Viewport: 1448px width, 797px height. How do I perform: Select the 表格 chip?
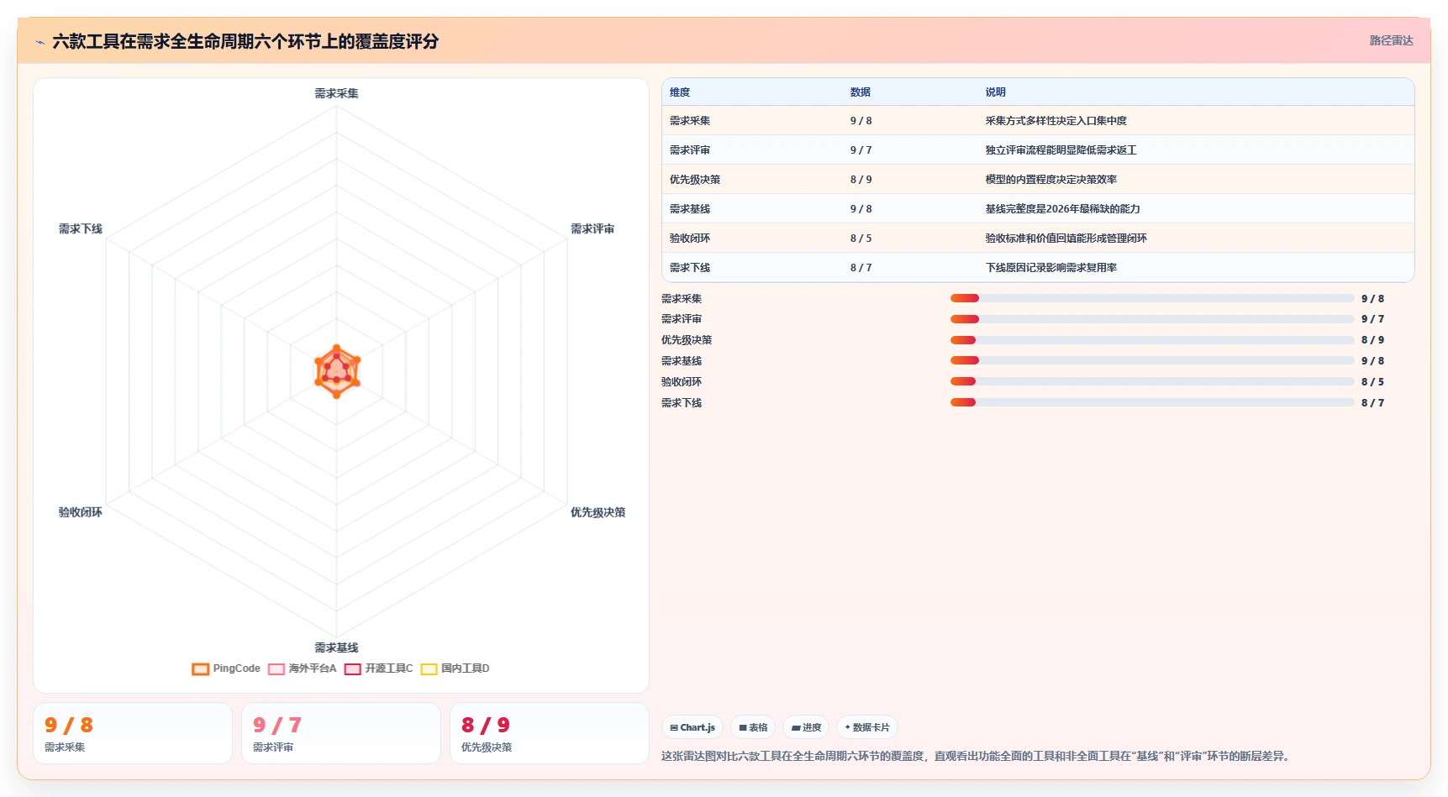pos(753,727)
